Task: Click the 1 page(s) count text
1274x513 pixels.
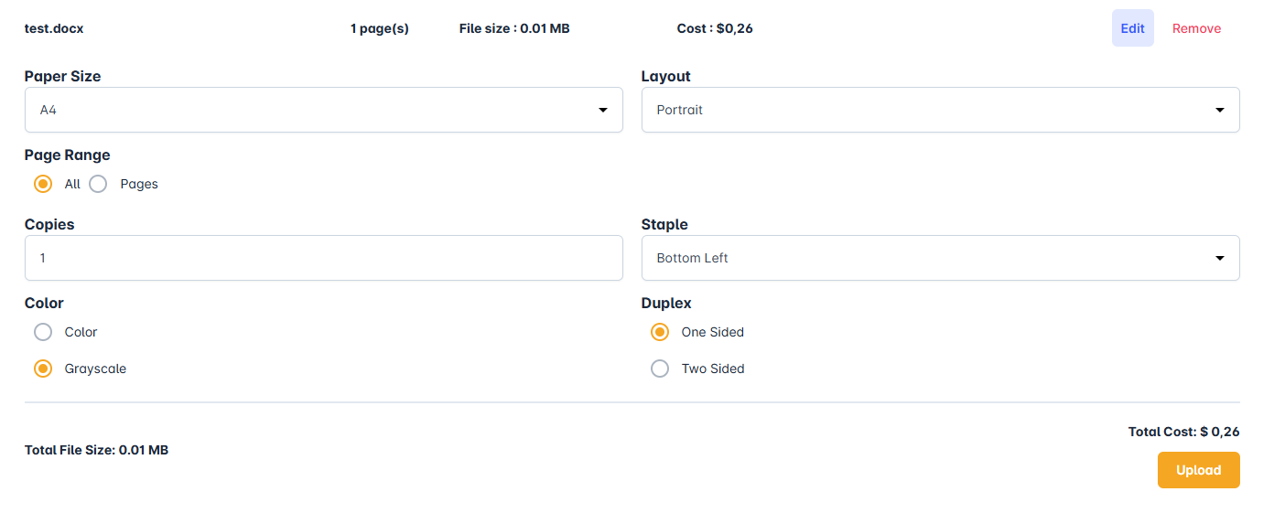Action: click(380, 28)
